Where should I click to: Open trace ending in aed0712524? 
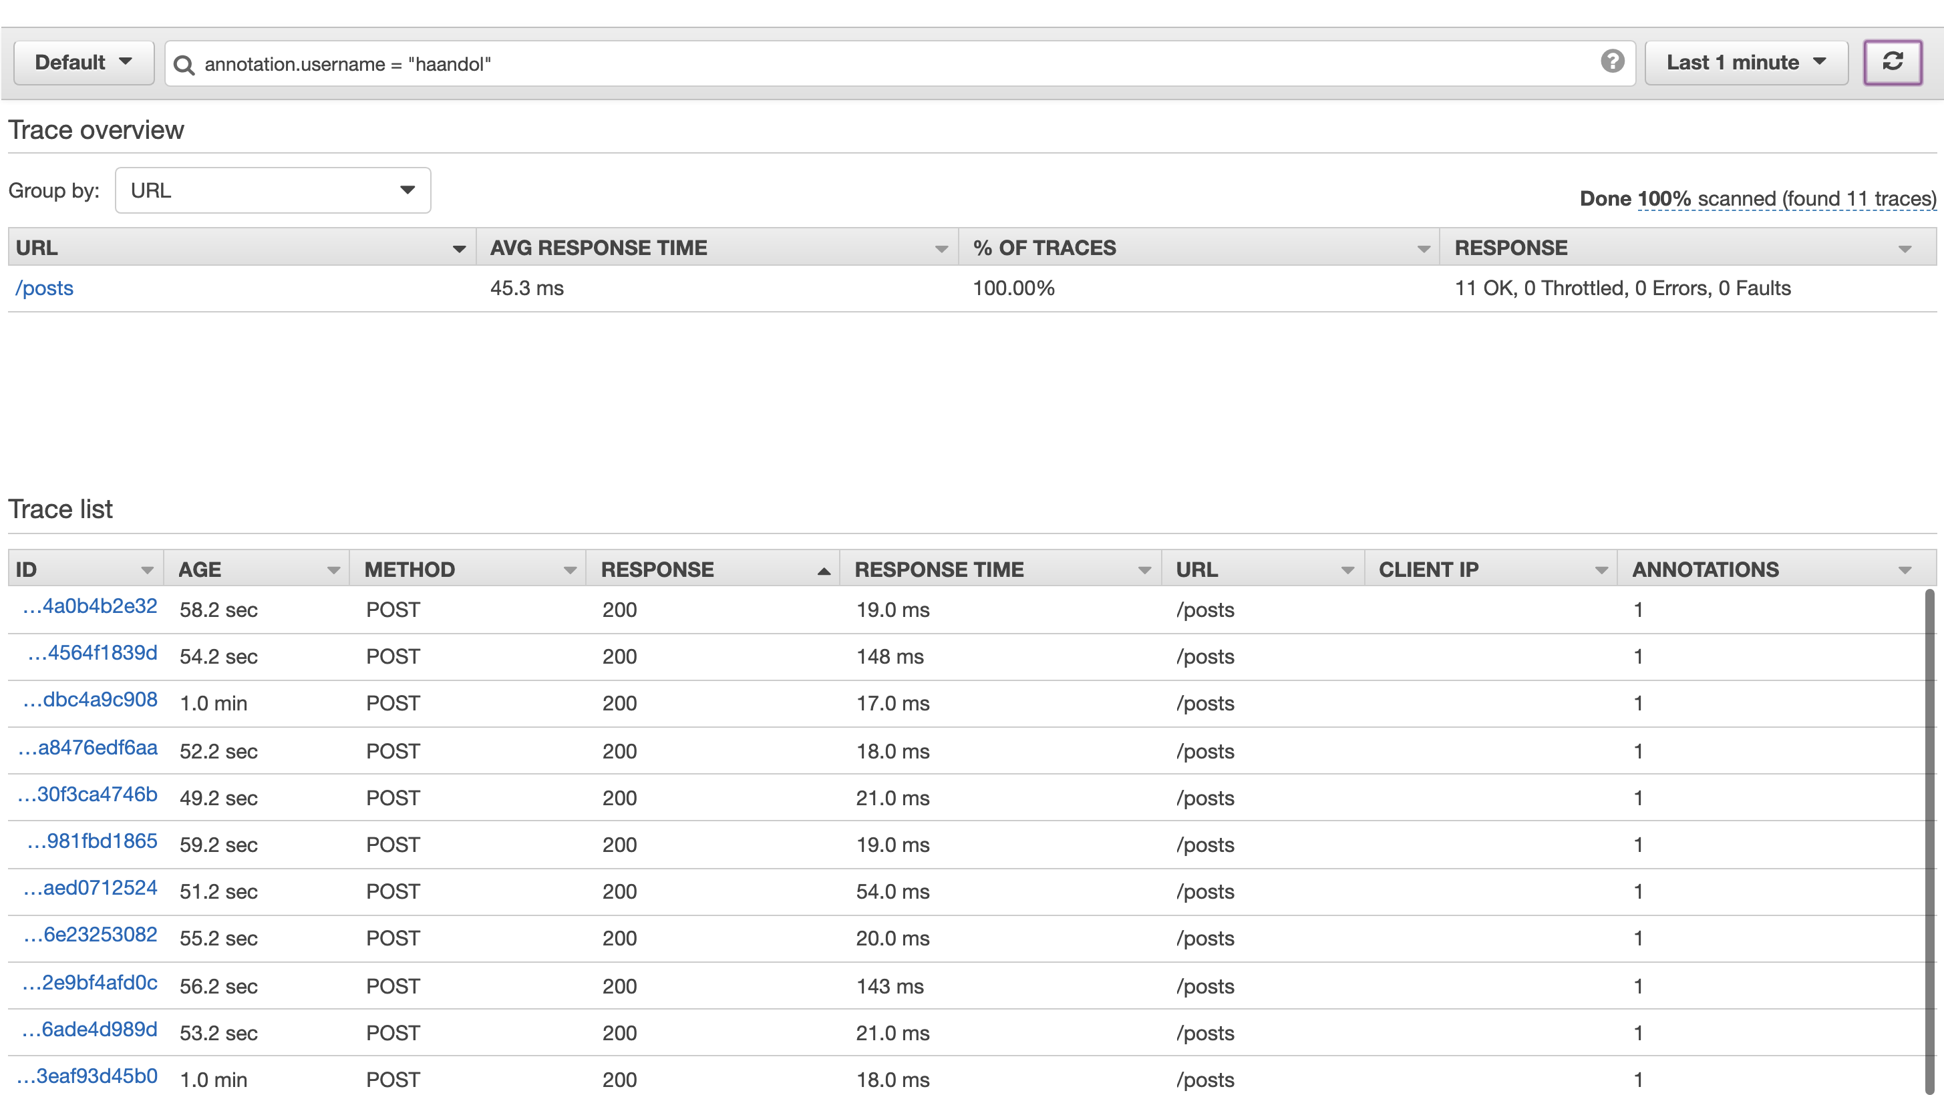[91, 889]
